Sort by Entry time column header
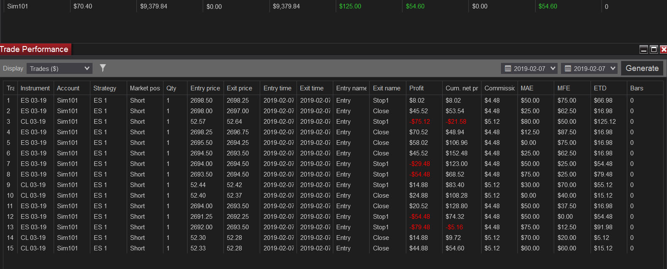The height and width of the screenshot is (269, 667). click(278, 88)
